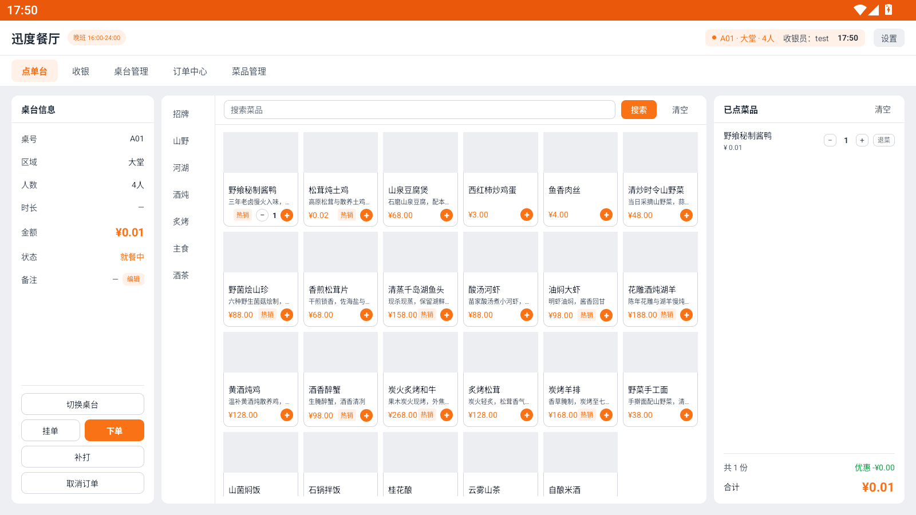Click the 搜索 button
This screenshot has width=916, height=515.
coord(639,110)
